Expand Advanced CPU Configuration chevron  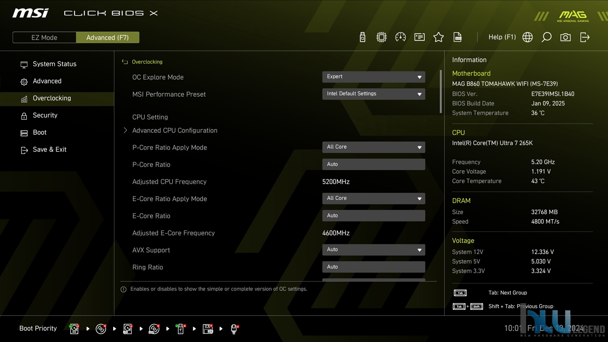pos(125,130)
